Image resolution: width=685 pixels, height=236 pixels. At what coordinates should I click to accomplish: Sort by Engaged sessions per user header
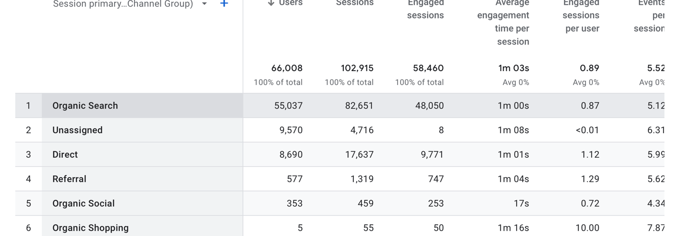click(581, 16)
